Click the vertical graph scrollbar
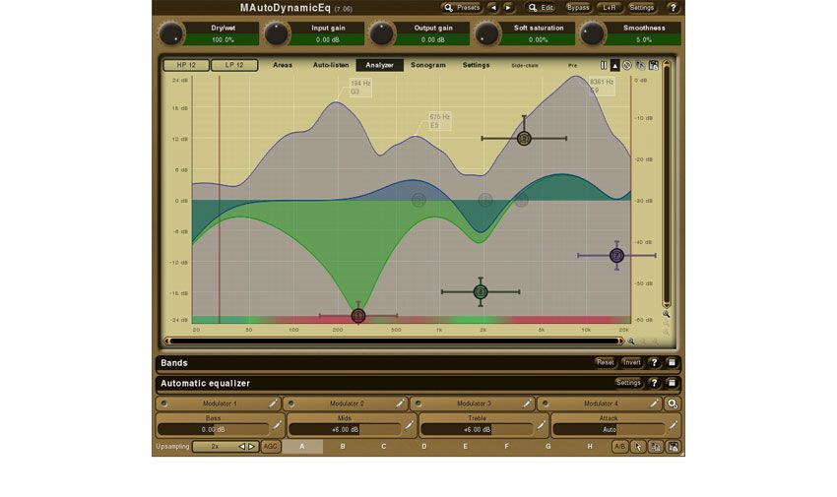This screenshot has height=497, width=837. coord(667,184)
